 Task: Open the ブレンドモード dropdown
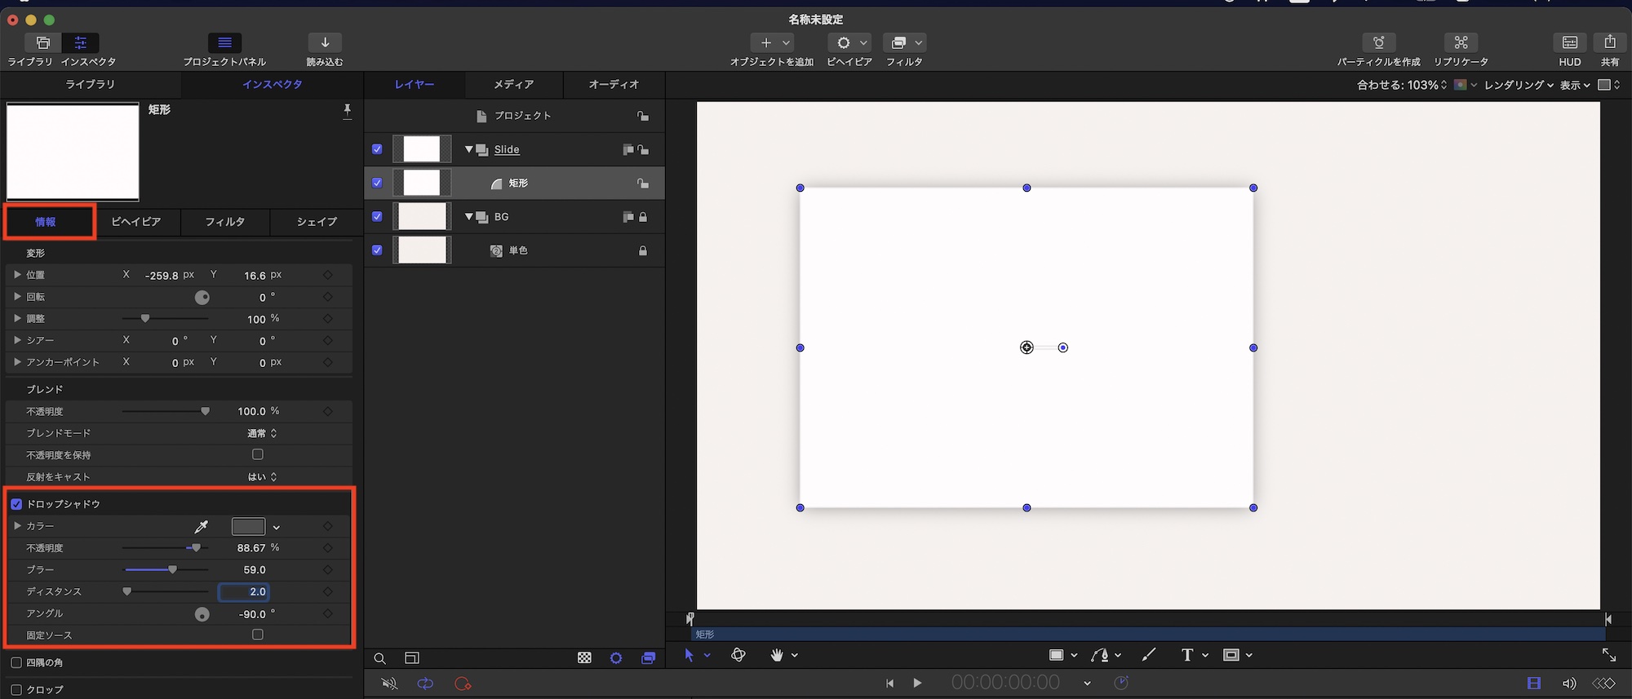262,433
